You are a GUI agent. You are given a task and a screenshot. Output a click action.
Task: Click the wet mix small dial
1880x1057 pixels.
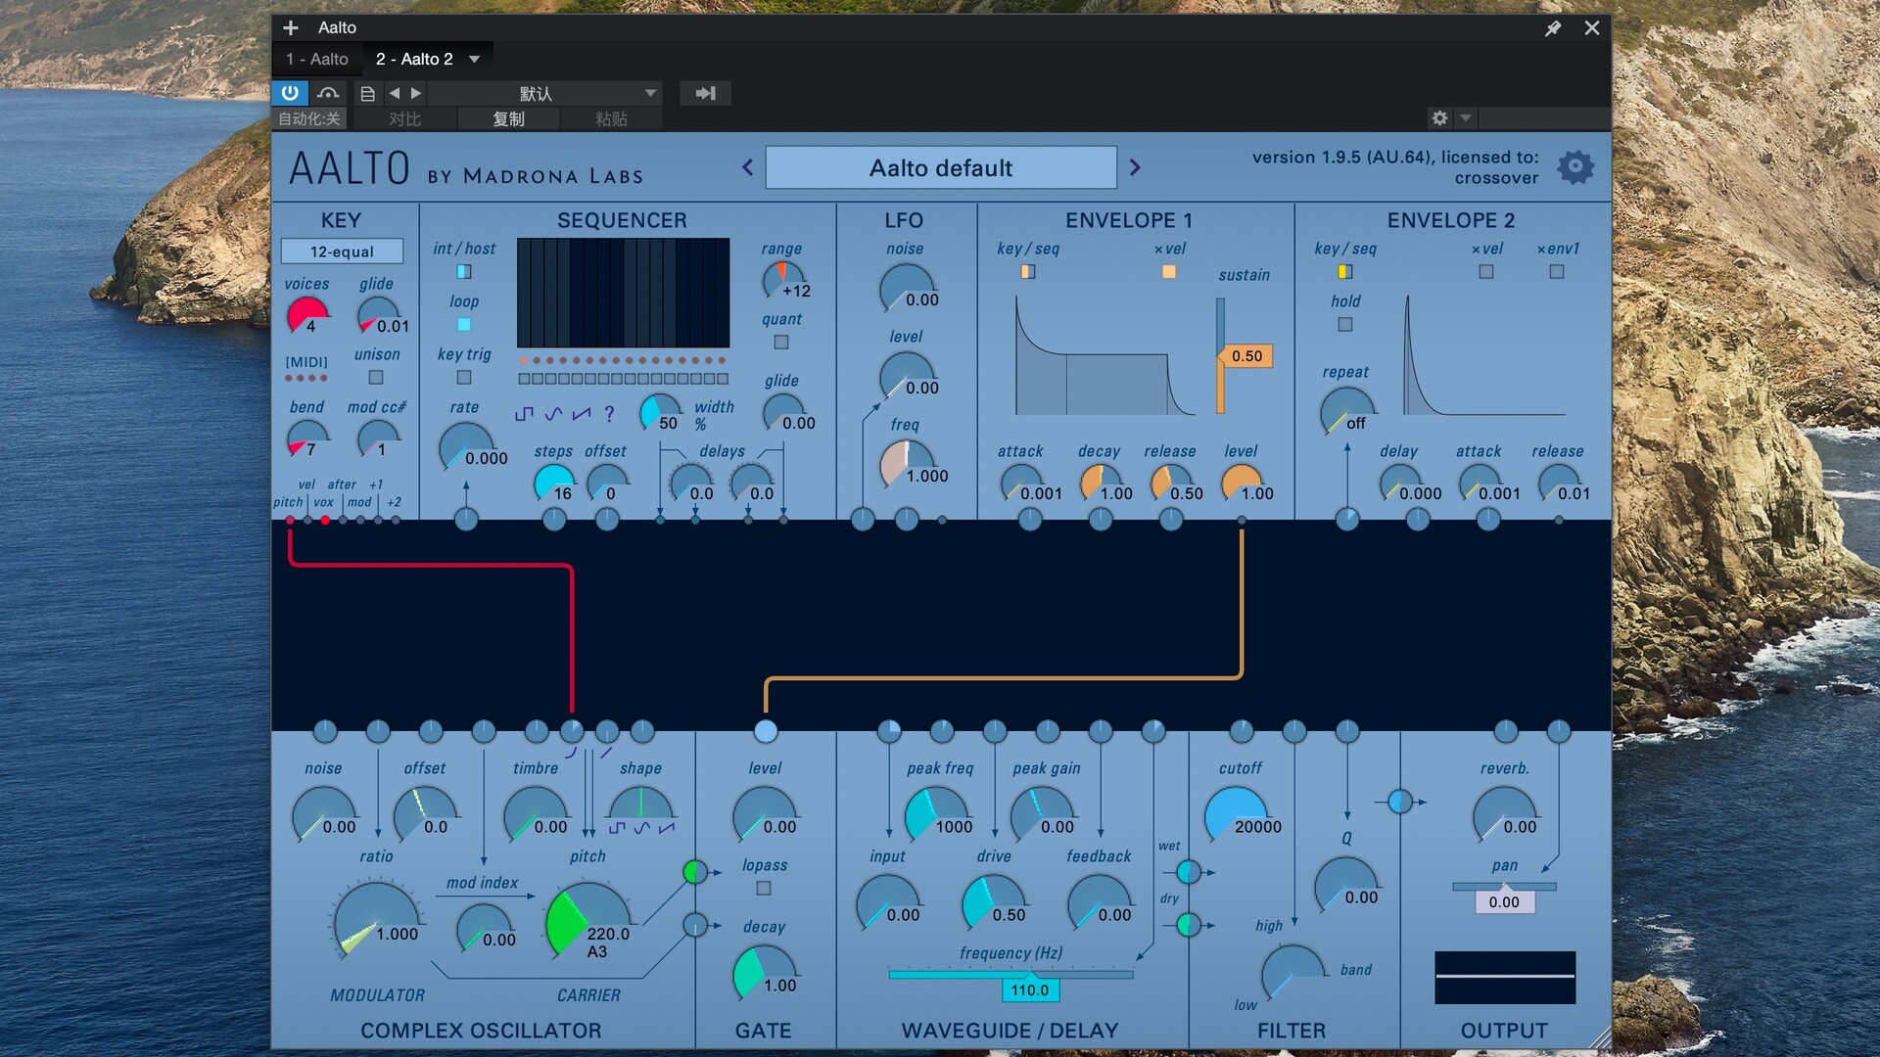pos(1189,871)
